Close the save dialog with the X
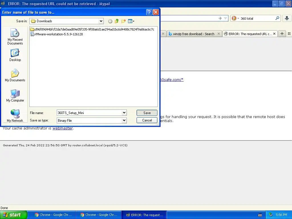Viewport: 292px width, 219px height. coord(156,12)
